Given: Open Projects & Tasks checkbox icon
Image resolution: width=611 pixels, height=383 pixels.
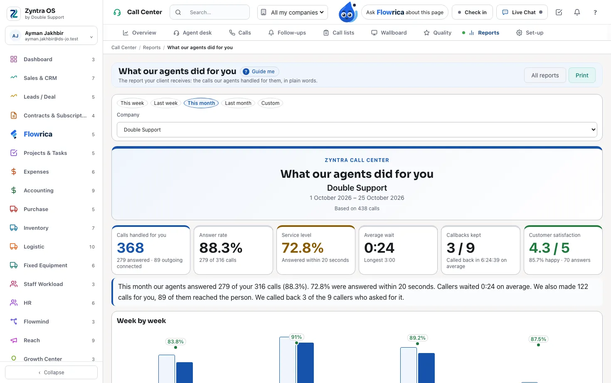Looking at the screenshot, I should pos(14,153).
